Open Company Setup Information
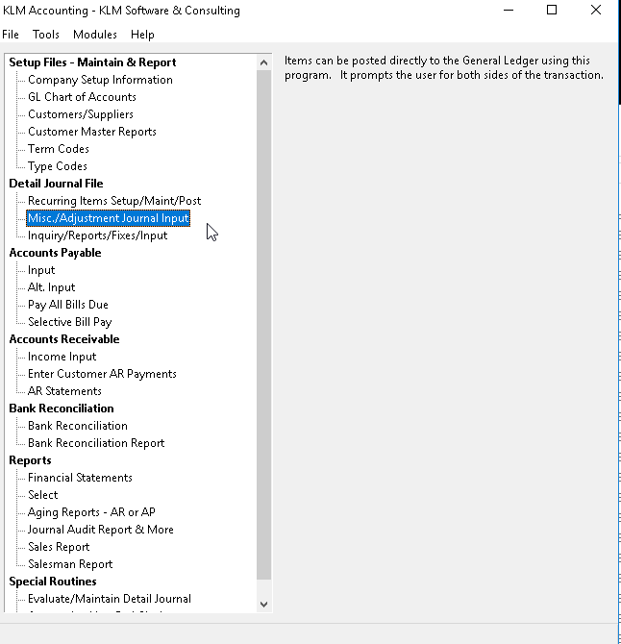This screenshot has width=621, height=644. [100, 80]
